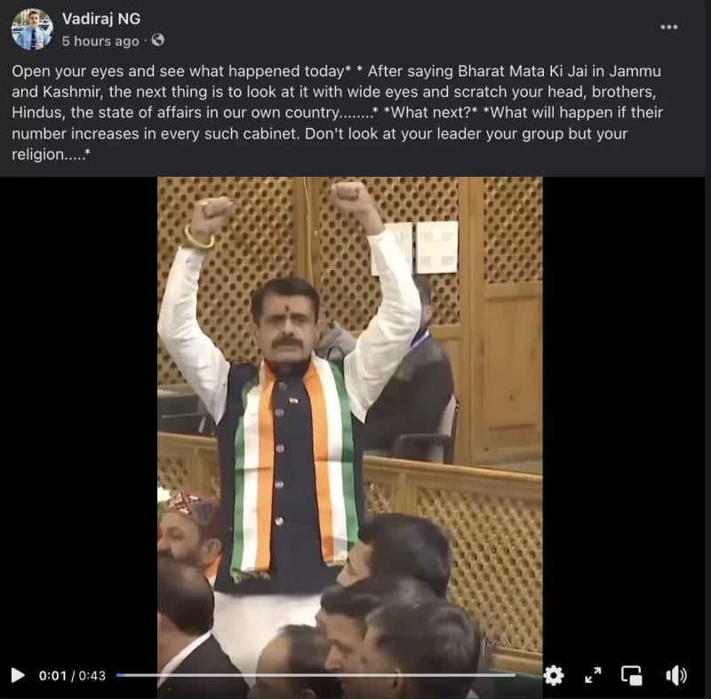Seek along the video progress bar
Viewport: 711px width, 699px height.
[x=316, y=675]
